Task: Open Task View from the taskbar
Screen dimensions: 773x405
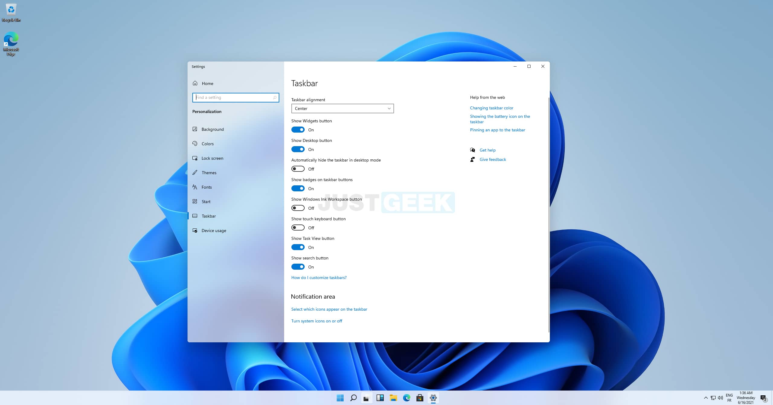Action: click(367, 398)
